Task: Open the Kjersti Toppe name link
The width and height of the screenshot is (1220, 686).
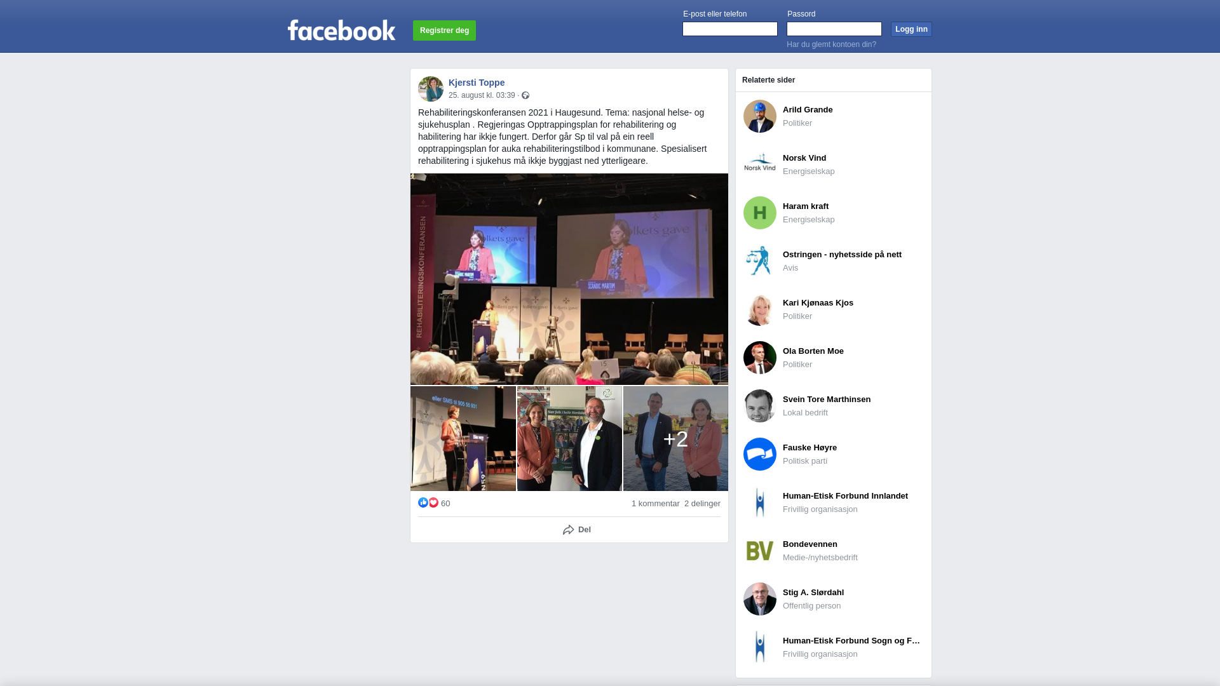Action: [x=477, y=83]
